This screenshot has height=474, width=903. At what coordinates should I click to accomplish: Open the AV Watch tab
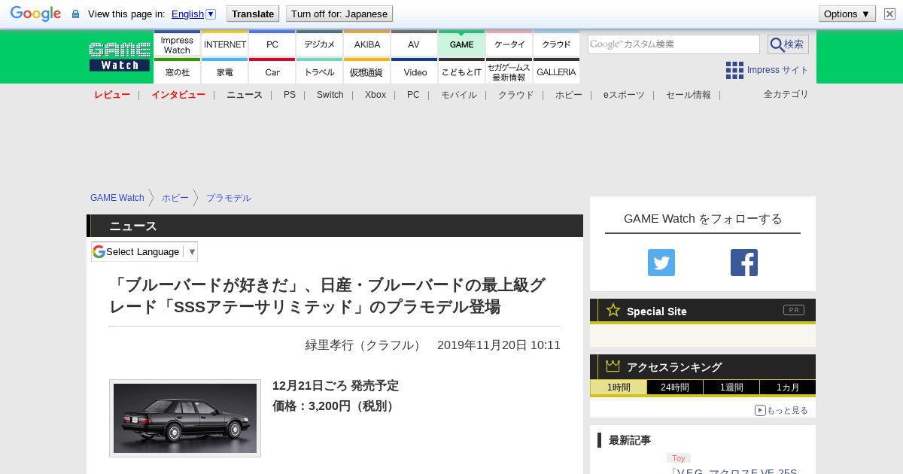click(x=414, y=44)
